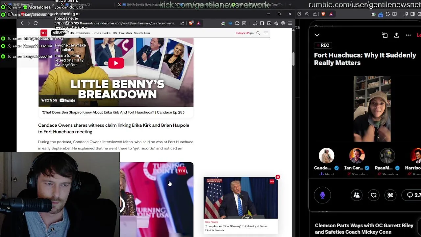
Task: Close the floating Trump video ad
Action: tap(278, 177)
